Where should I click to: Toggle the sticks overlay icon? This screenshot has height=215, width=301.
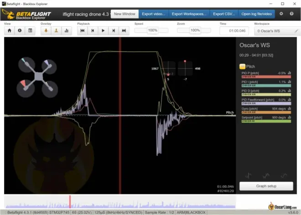pos(56,31)
